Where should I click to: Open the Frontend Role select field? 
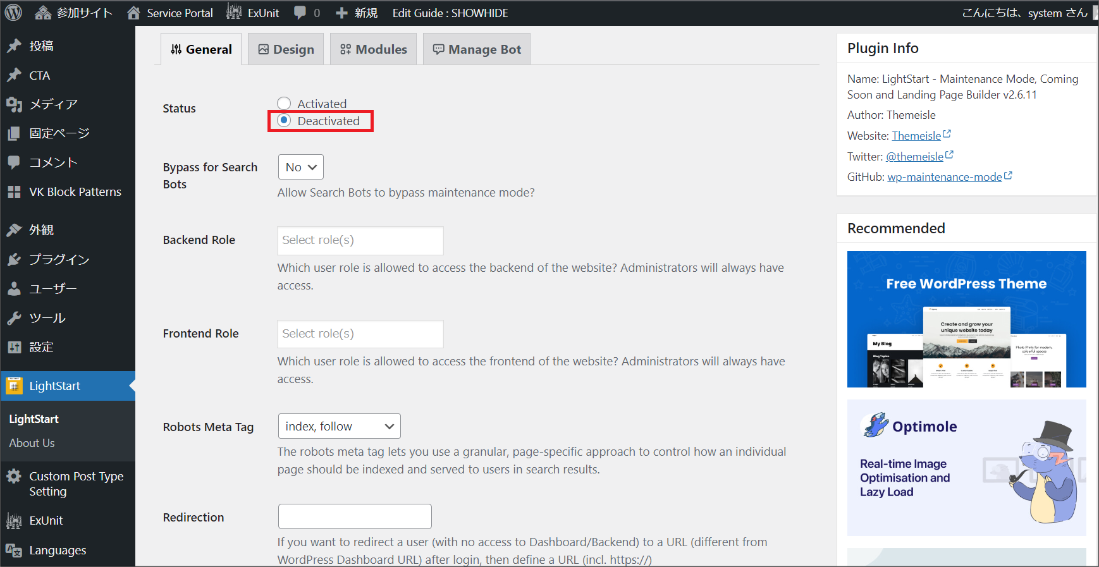(x=360, y=334)
